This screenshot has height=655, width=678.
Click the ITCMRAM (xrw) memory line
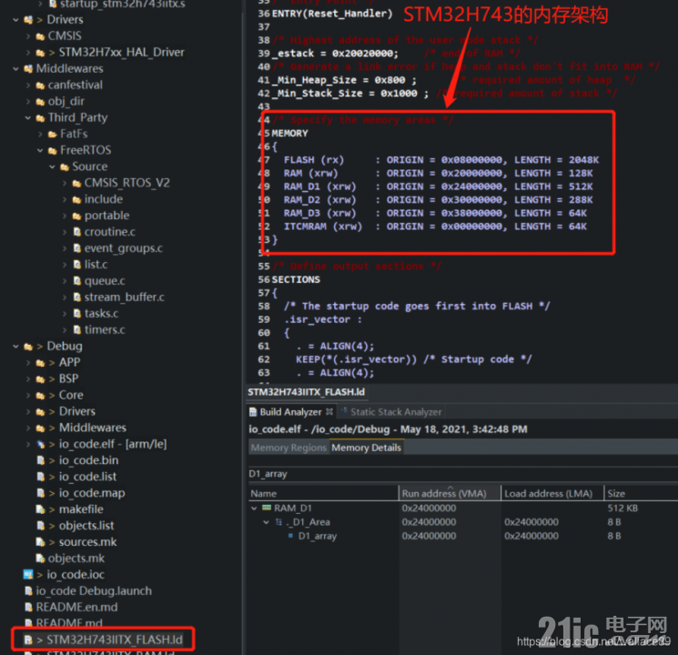click(x=435, y=227)
